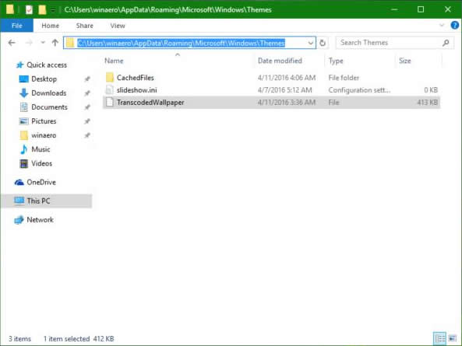Switch to Details view layout button
The image size is (462, 346).
click(x=439, y=339)
